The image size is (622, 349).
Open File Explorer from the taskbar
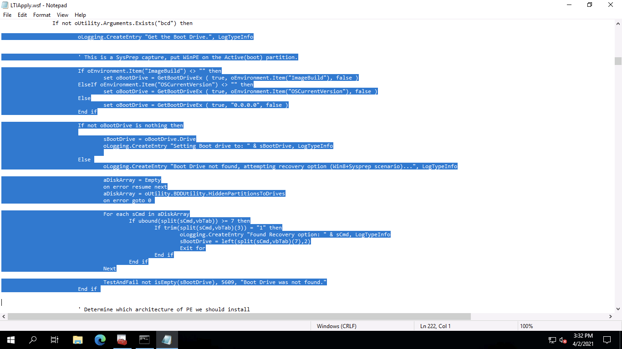point(77,339)
